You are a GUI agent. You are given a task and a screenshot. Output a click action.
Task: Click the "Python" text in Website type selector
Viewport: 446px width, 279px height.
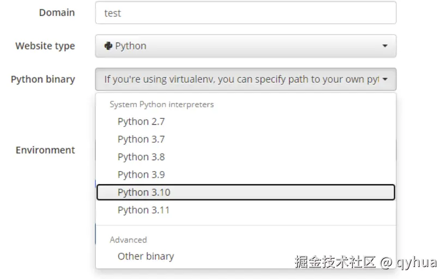(131, 46)
